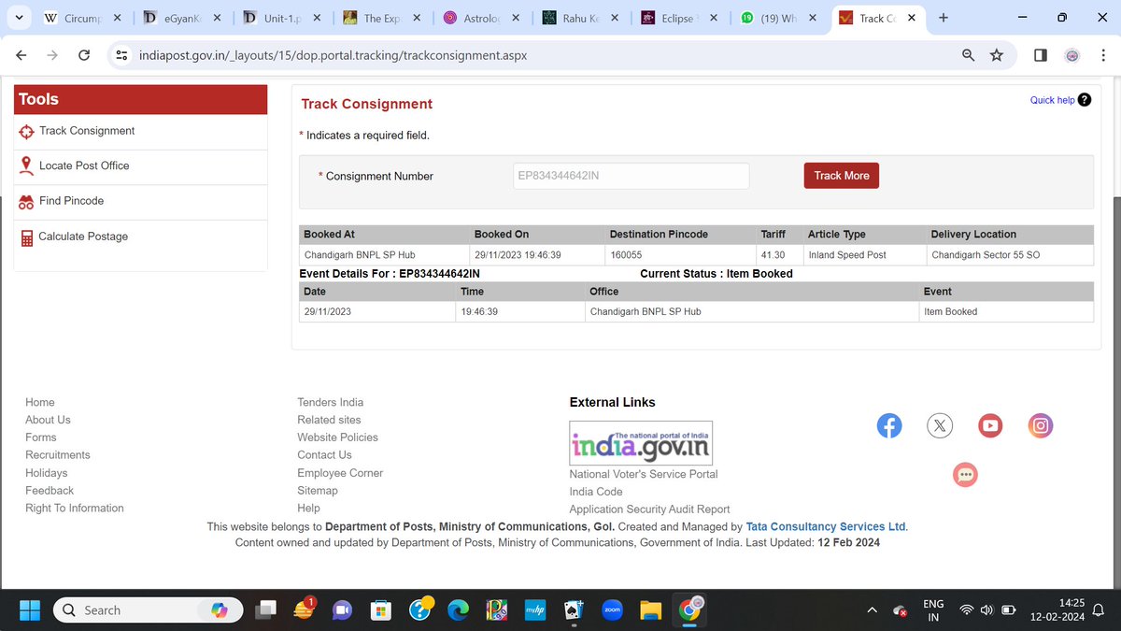Screen dimensions: 1121x631
Task: Open the Quick help link
Action: click(1052, 100)
